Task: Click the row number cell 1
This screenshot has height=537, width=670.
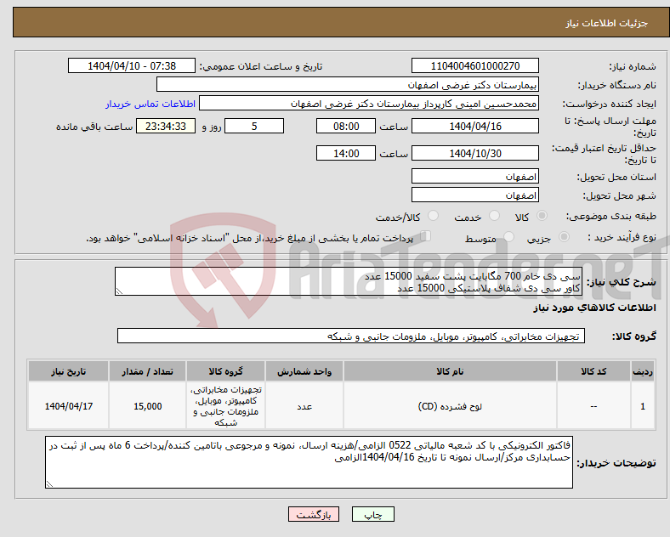Action: [643, 406]
